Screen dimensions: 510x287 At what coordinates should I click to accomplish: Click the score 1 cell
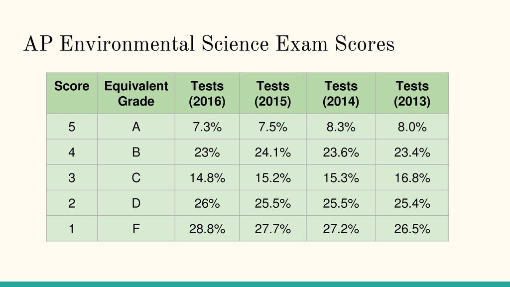pyautogui.click(x=72, y=229)
